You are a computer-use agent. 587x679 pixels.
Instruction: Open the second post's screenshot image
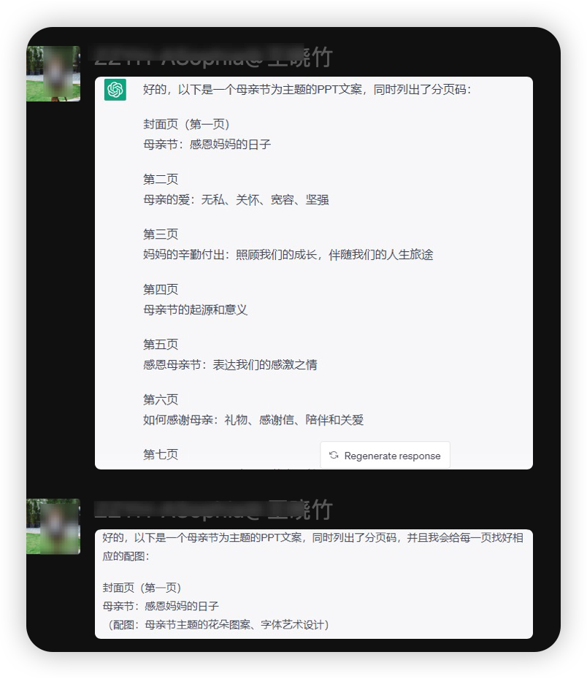pyautogui.click(x=314, y=584)
